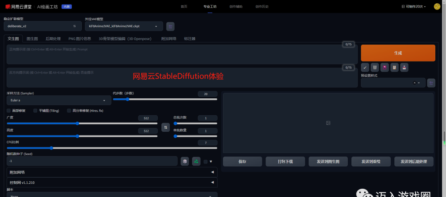446x197 pixels.
Task: Open the 外挂VAE模型 dropdown
Action: coord(124,26)
